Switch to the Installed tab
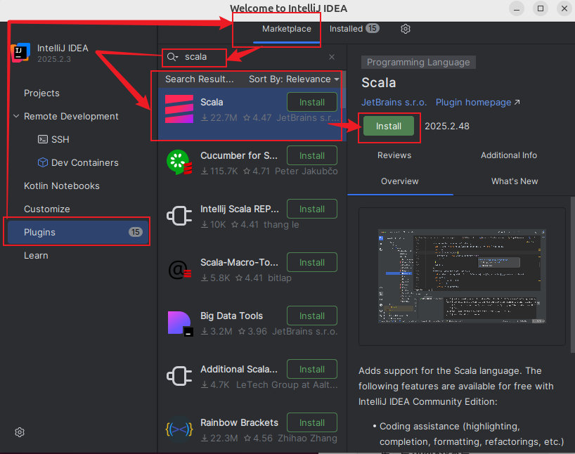This screenshot has height=454, width=575. tap(346, 29)
